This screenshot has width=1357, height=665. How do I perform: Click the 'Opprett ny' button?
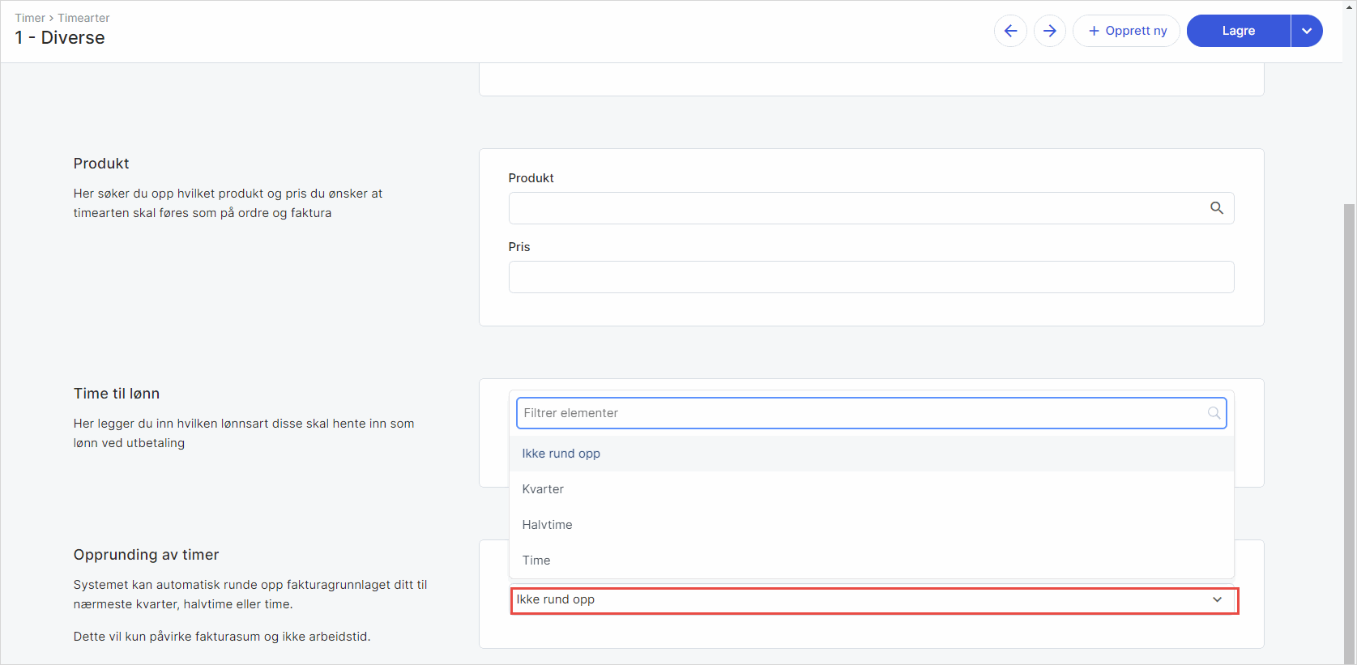point(1126,31)
